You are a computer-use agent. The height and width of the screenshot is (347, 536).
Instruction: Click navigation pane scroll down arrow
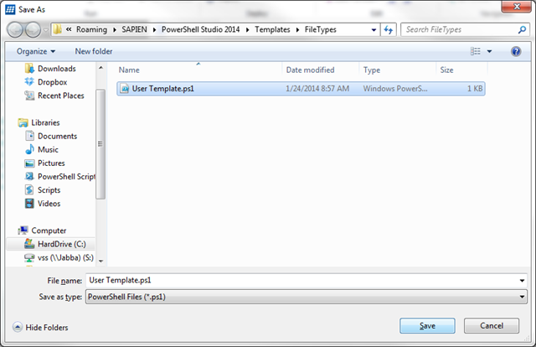100,262
